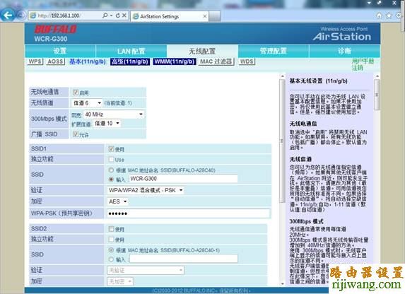The height and width of the screenshot is (294, 405).
Task: Open the AOSS submenu
Action: pos(56,61)
